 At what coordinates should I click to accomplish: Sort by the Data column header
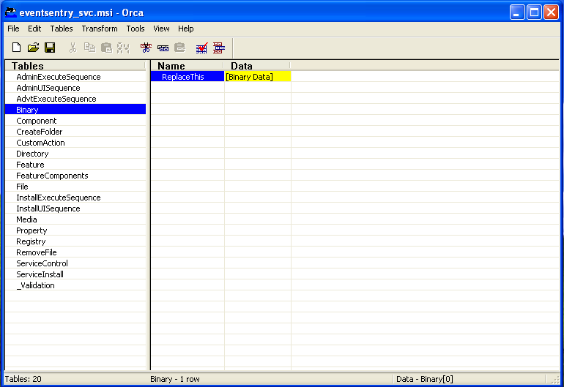(257, 66)
